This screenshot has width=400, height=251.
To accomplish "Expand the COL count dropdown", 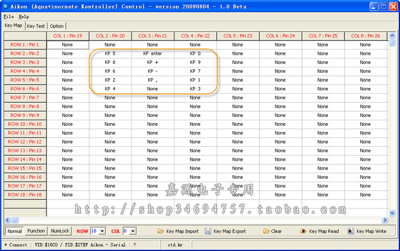I will pyautogui.click(x=133, y=231).
